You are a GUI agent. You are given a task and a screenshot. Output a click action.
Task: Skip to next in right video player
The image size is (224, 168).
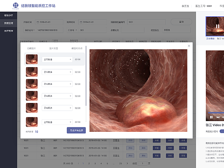pyautogui.click(x=218, y=117)
